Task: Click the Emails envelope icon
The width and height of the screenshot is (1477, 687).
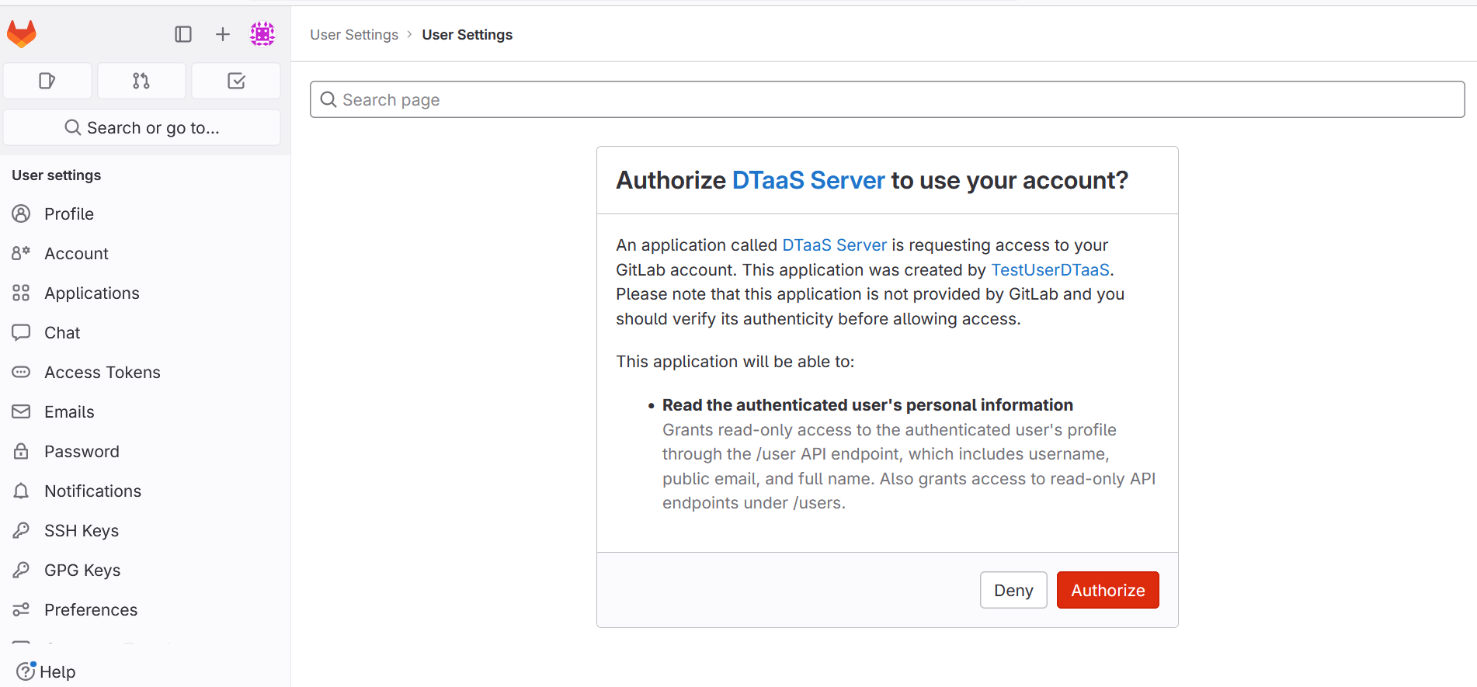Action: coord(21,411)
